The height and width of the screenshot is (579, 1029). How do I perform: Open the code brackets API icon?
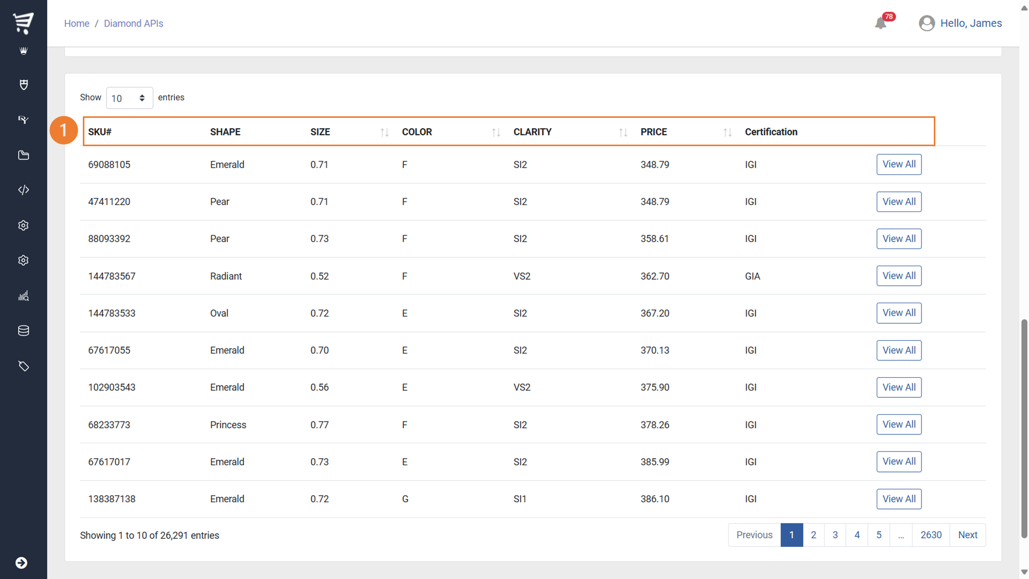pyautogui.click(x=24, y=190)
